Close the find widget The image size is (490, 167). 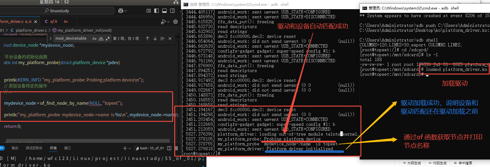170,38
